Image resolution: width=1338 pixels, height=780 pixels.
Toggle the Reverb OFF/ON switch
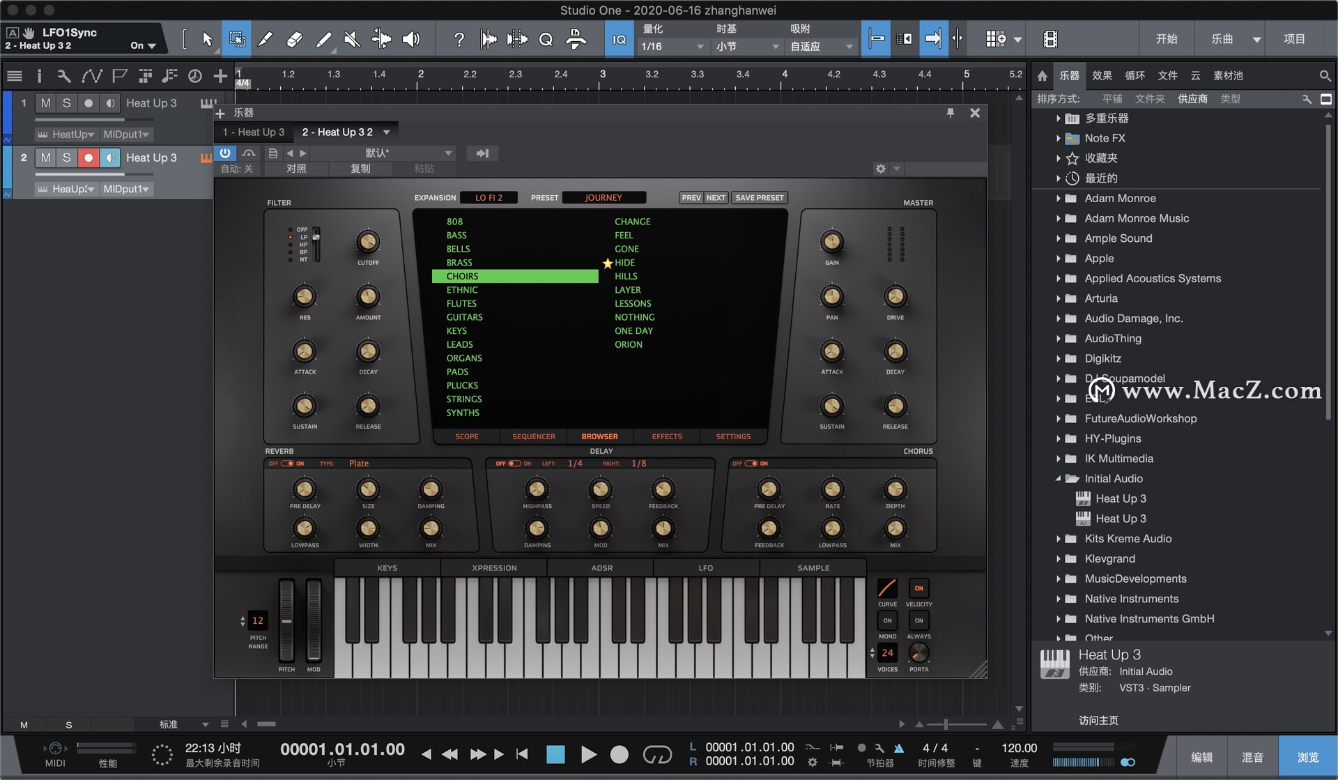[287, 464]
